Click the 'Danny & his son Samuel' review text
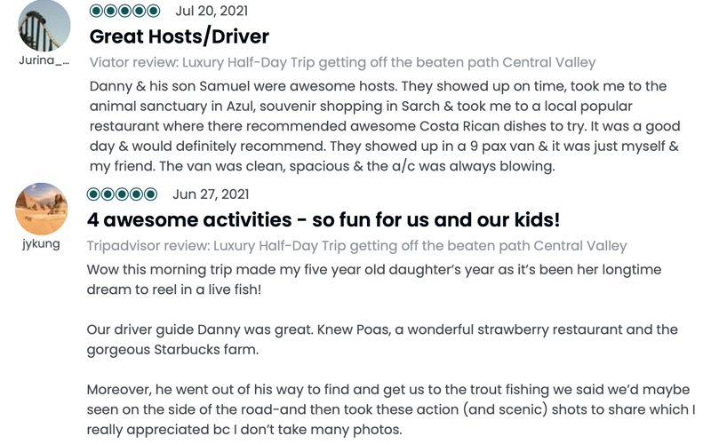This screenshot has width=711, height=444. pos(385,126)
